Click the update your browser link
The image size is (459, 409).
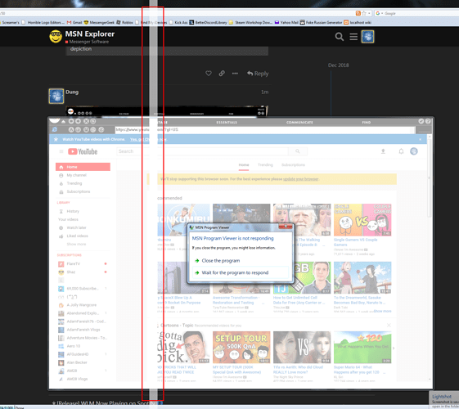tap(301, 179)
